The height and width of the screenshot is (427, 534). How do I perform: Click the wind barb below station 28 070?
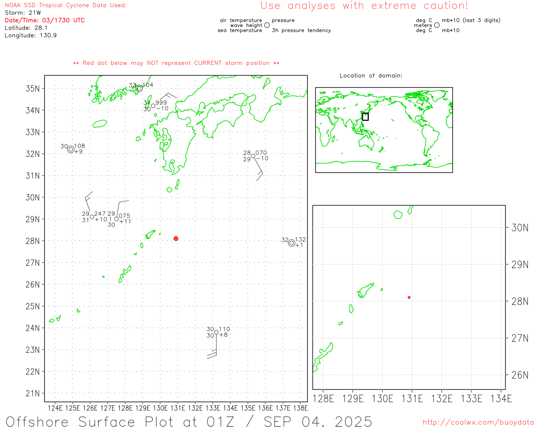tap(259, 169)
